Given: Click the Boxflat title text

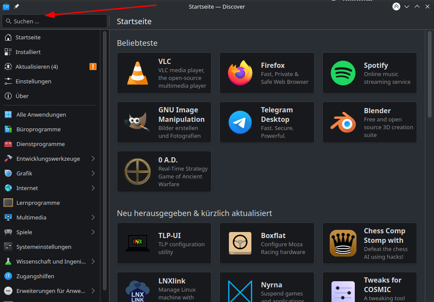Looking at the screenshot, I should (x=273, y=235).
